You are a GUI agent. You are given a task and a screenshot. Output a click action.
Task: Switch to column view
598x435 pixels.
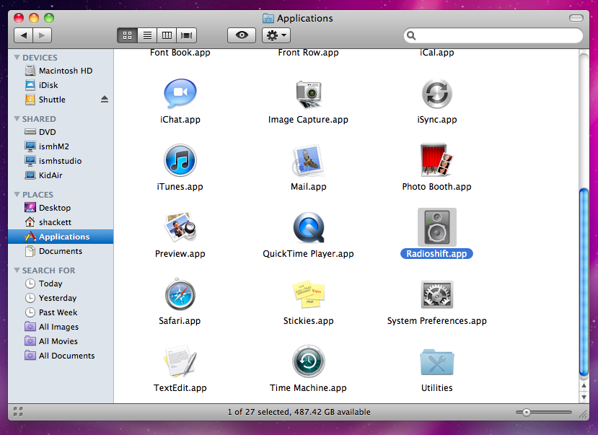[167, 35]
